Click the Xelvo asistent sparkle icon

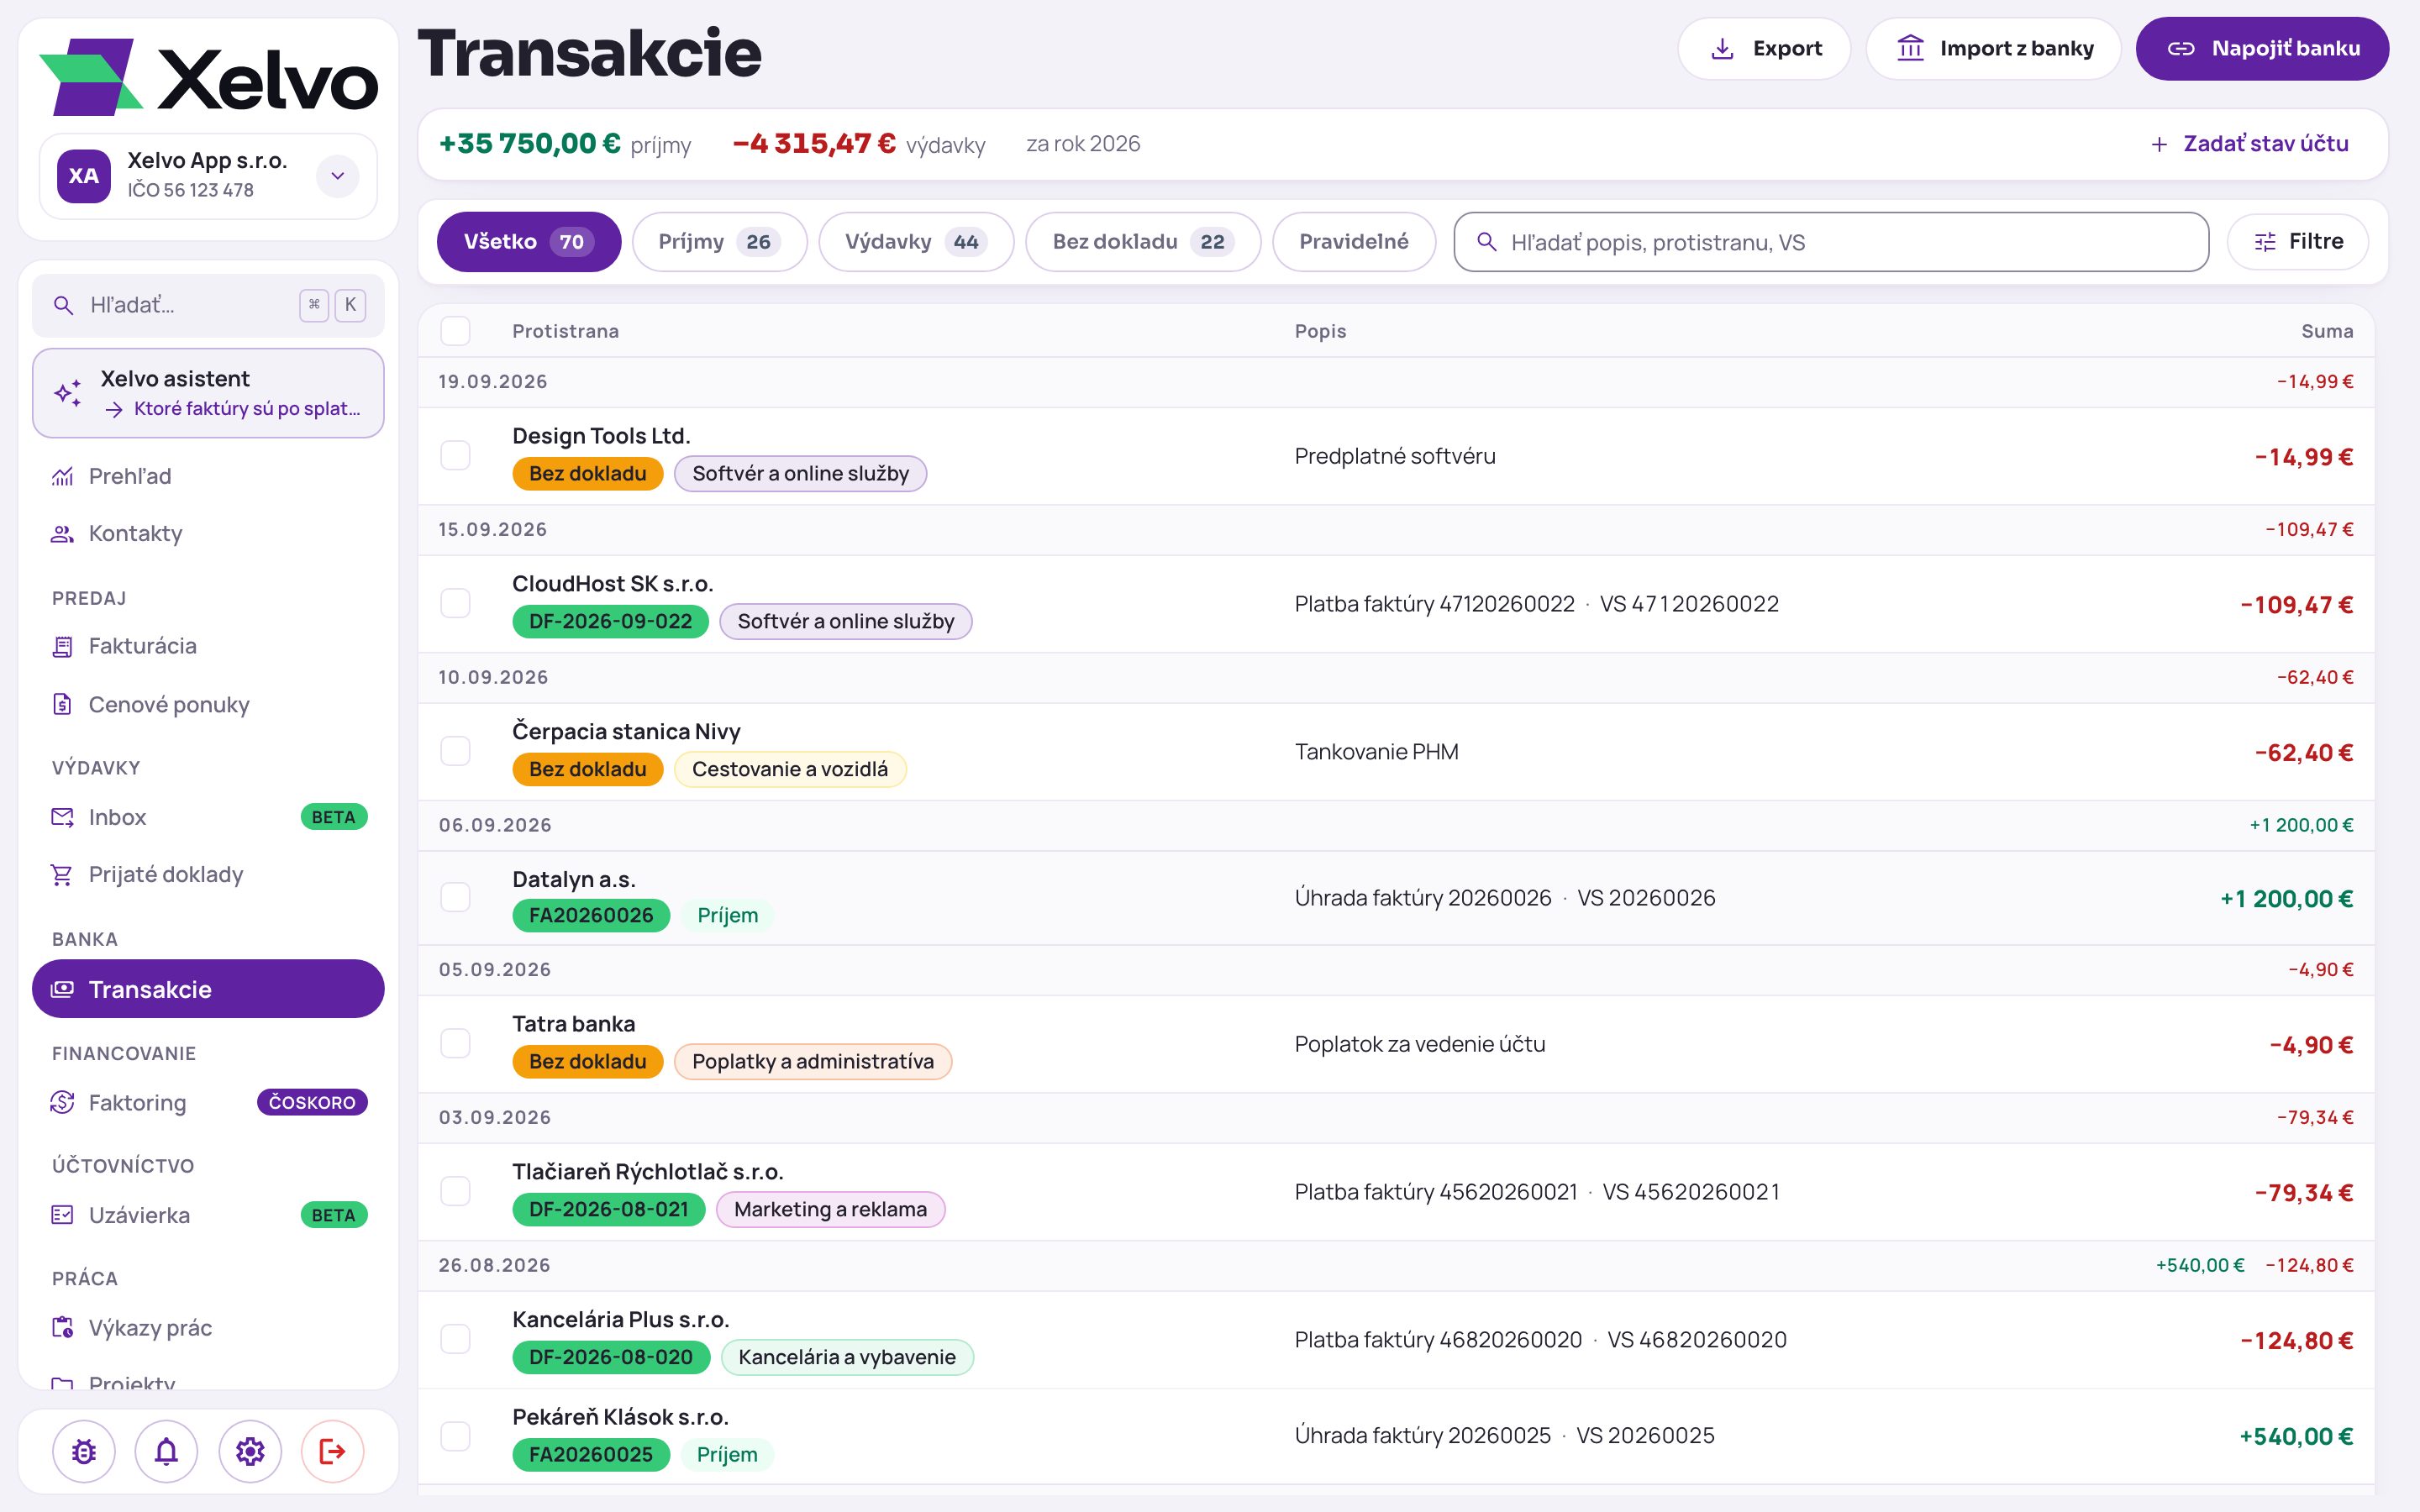tap(68, 393)
